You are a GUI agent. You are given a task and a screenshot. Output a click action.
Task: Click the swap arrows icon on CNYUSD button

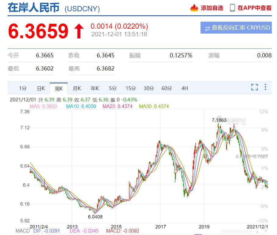[x=208, y=28]
